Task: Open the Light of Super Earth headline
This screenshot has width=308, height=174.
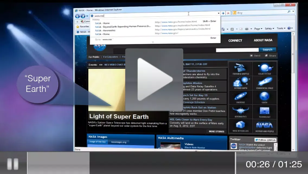Action: pyautogui.click(x=119, y=116)
